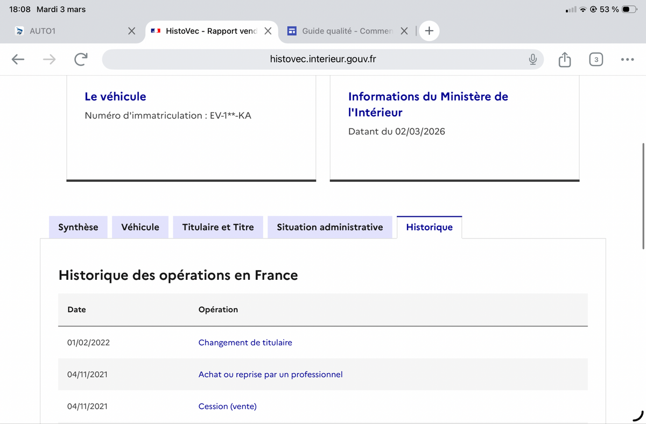Select the Véhicule tab

(x=141, y=227)
